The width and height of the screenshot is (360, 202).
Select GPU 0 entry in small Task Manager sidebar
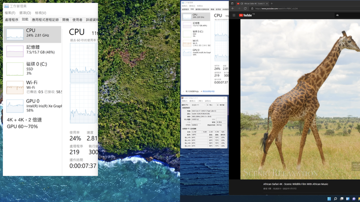coord(196,52)
